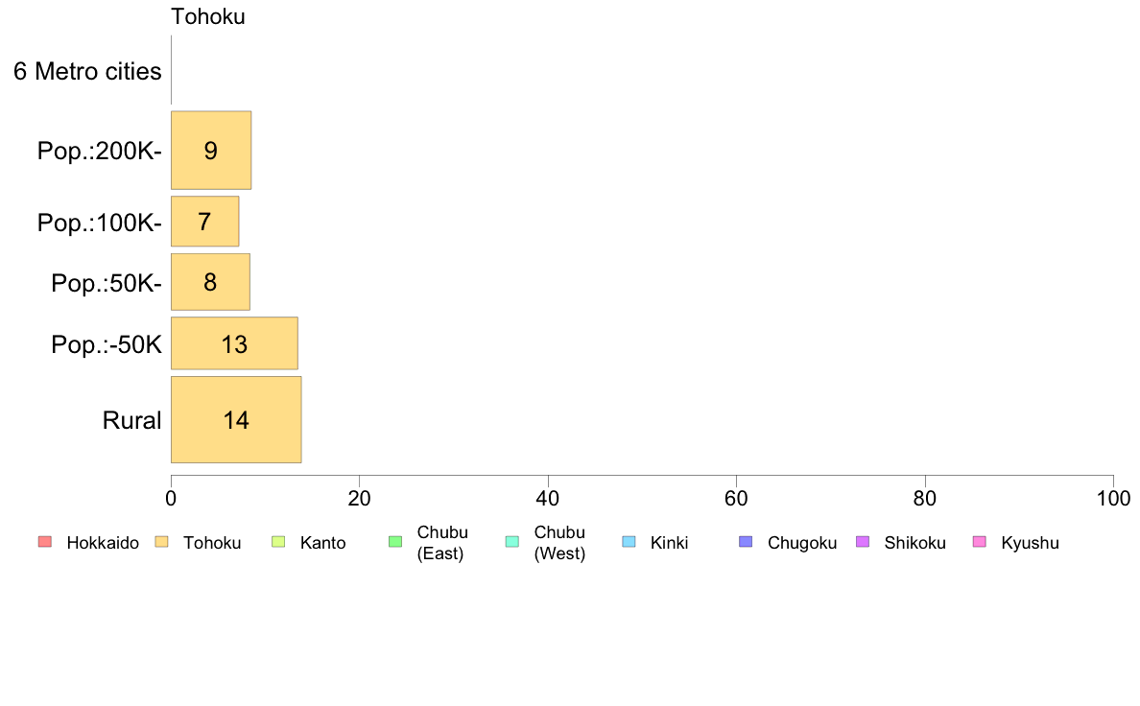Click the Tohoku chart title
The width and height of the screenshot is (1140, 706).
point(208,16)
